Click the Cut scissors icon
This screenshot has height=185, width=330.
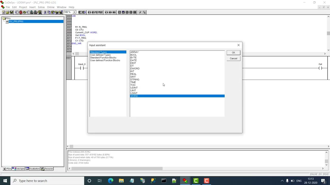[x=45, y=12]
